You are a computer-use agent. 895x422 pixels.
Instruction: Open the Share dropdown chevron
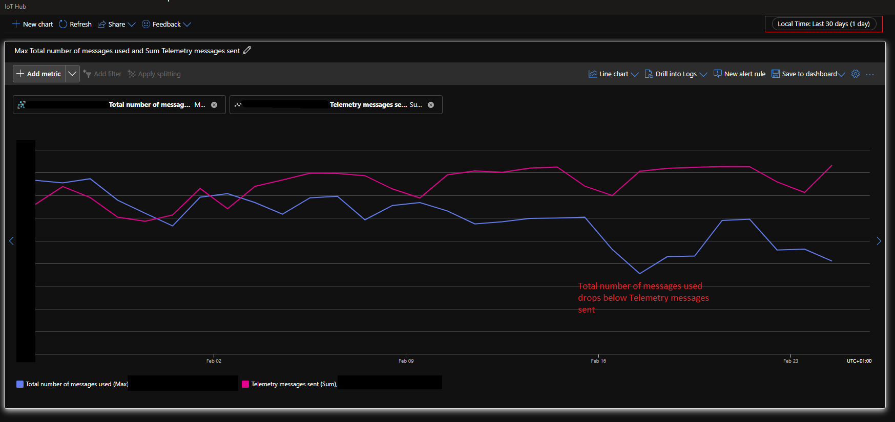point(132,25)
